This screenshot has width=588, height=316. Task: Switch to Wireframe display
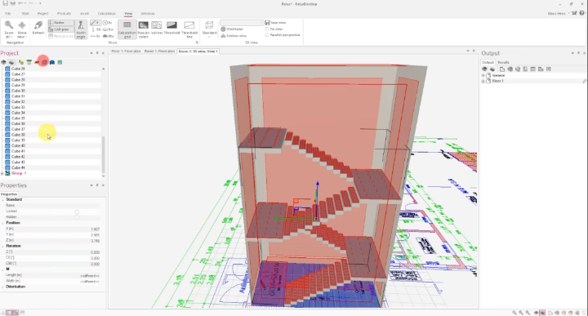pyautogui.click(x=232, y=29)
